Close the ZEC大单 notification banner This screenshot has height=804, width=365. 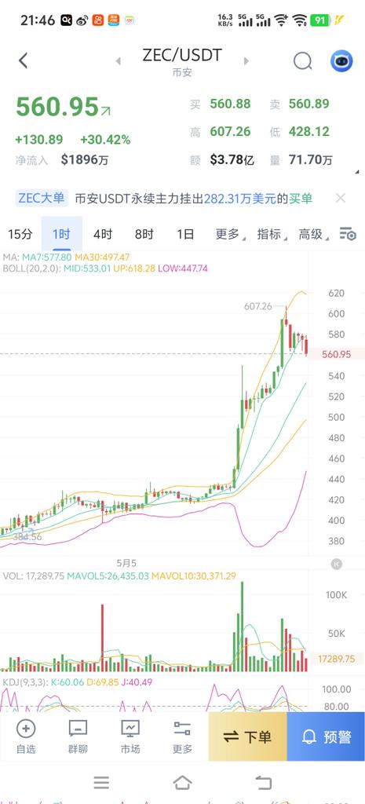(341, 199)
